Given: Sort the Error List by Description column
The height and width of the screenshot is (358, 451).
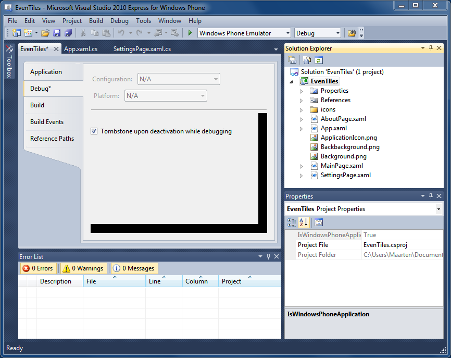Looking at the screenshot, I should (x=56, y=281).
